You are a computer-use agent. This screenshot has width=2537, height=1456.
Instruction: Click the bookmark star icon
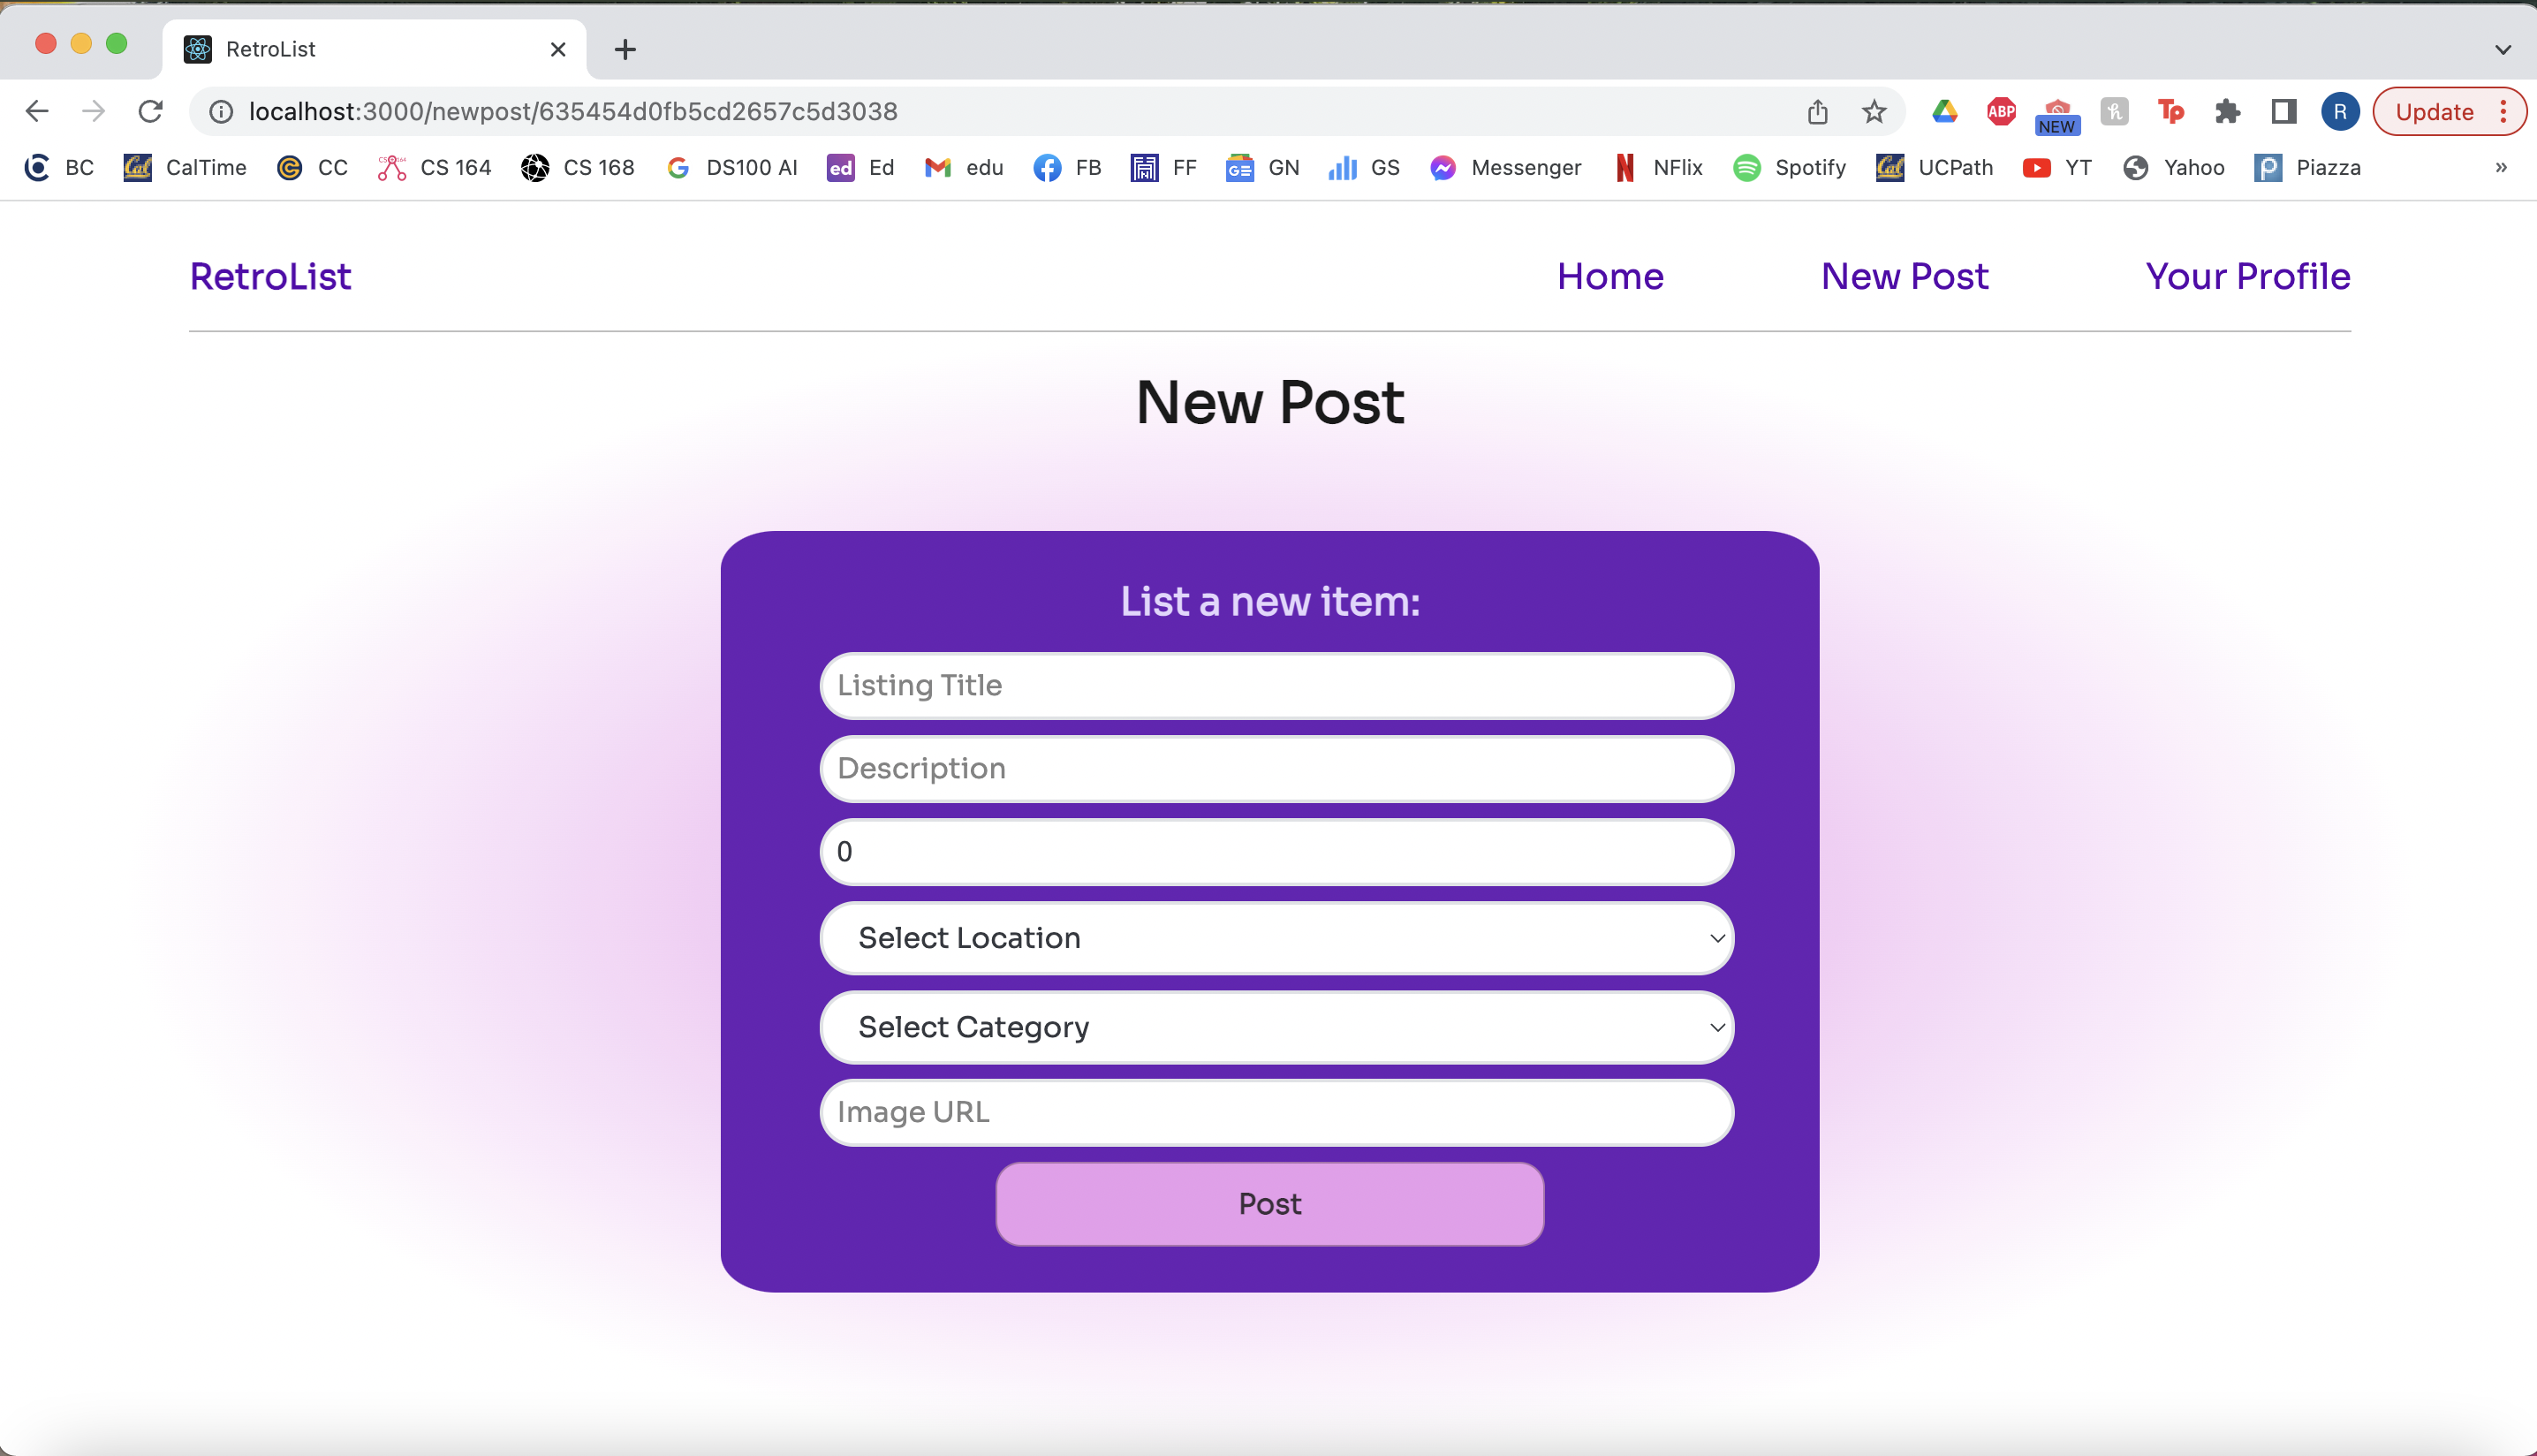tap(1874, 111)
